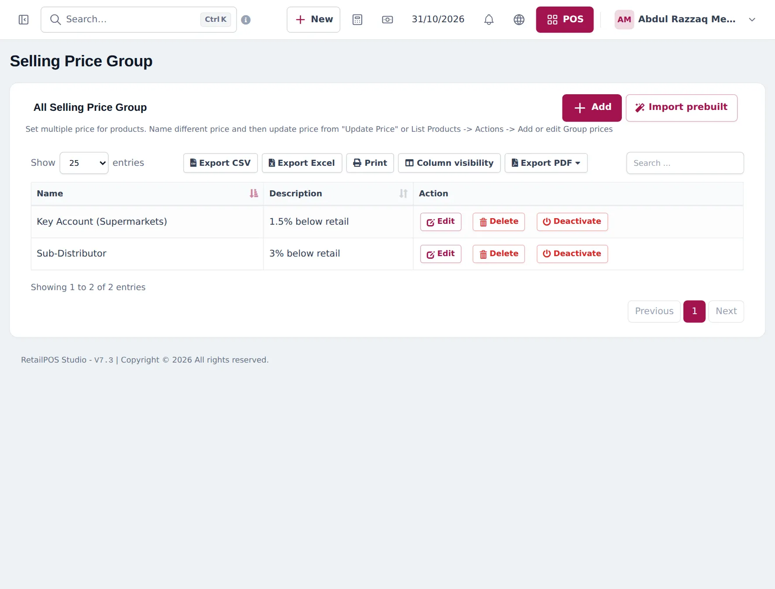Deactivate Key Account (Supermarkets) group
The image size is (775, 589).
[x=572, y=222]
